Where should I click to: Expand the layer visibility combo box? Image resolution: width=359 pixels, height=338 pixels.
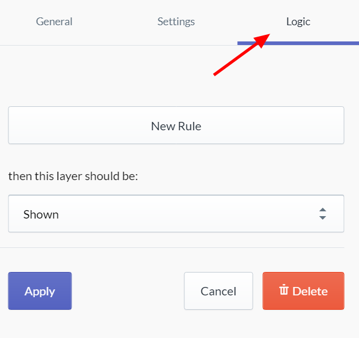point(176,214)
